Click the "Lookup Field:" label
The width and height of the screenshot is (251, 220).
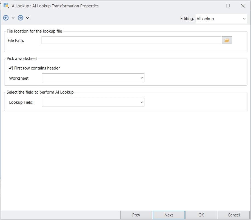21,102
